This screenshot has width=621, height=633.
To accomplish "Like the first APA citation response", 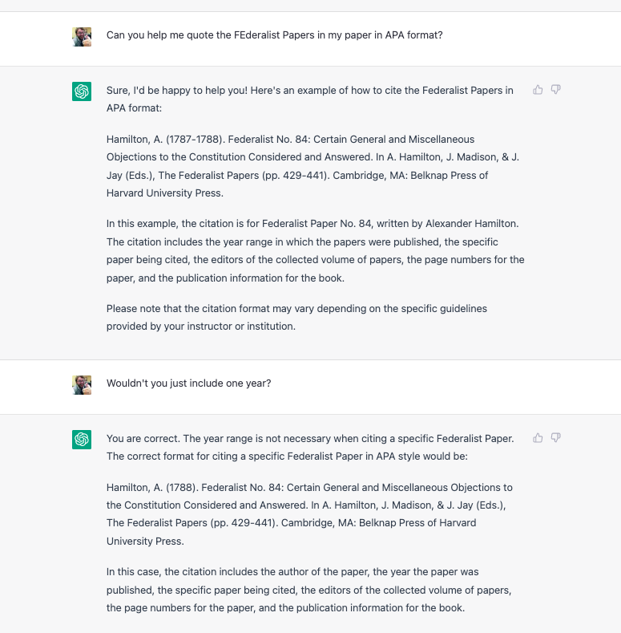I will tap(538, 90).
